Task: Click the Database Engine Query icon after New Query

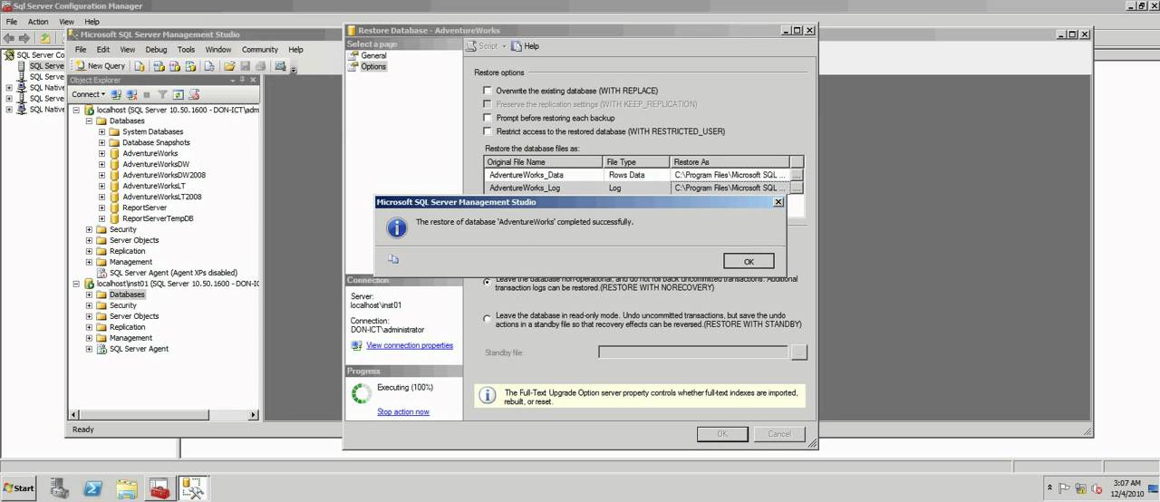Action: 140,66
